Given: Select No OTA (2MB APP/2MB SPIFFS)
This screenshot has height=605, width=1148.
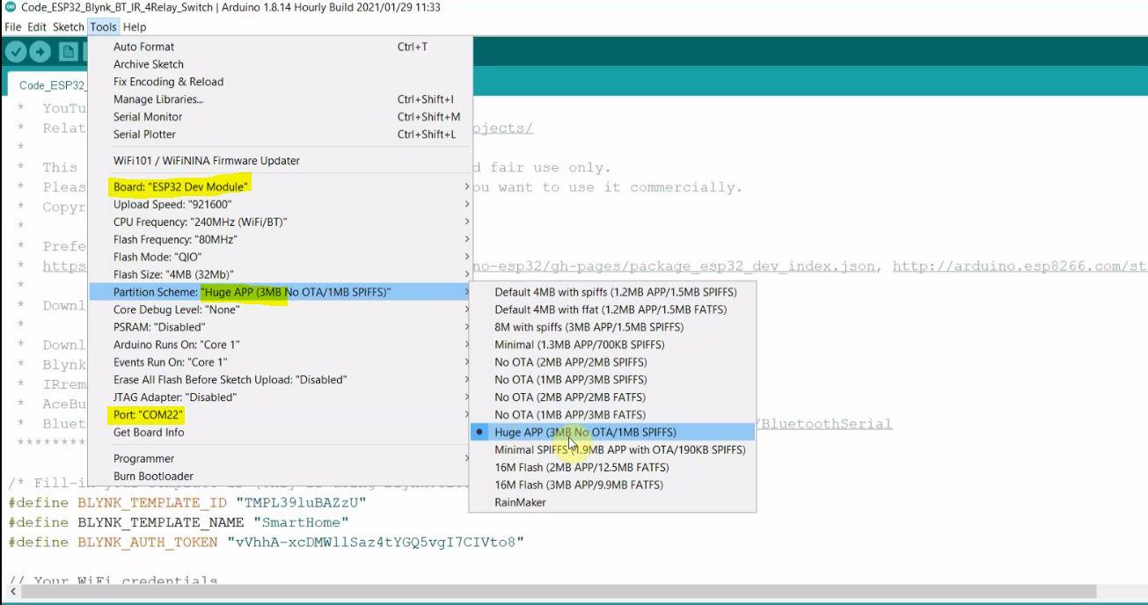Looking at the screenshot, I should 612,362.
